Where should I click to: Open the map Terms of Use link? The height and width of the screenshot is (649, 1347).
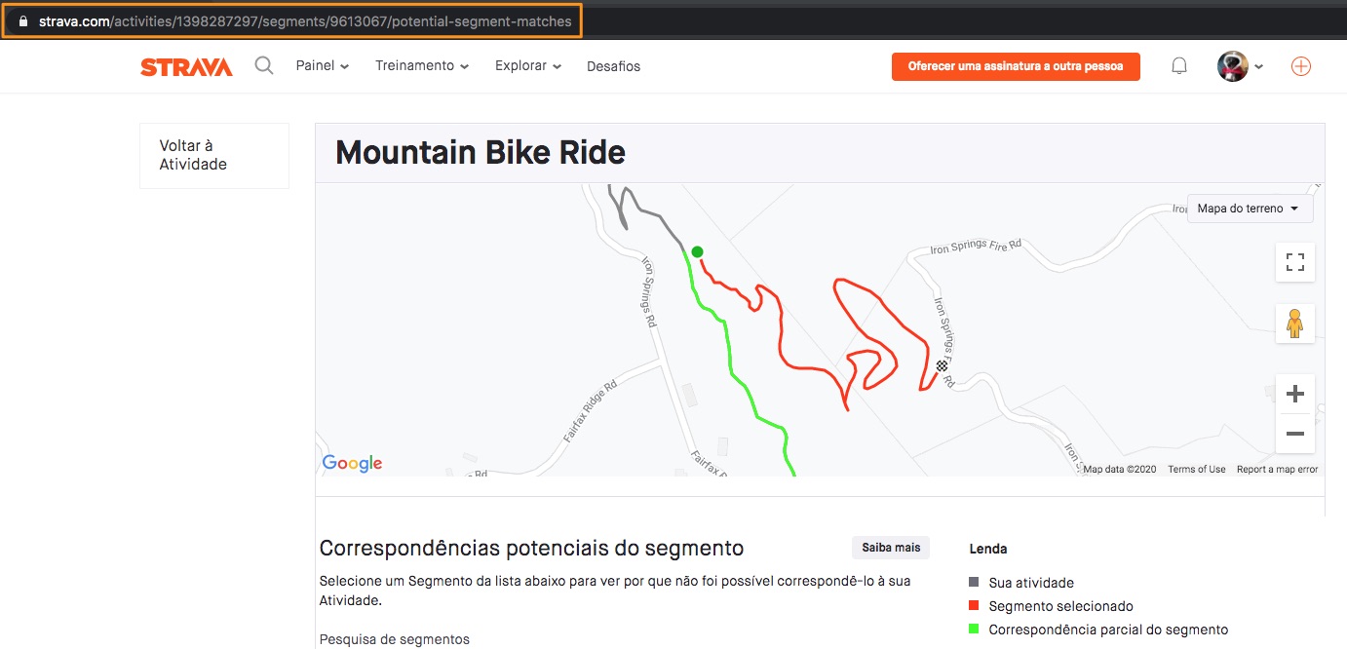pyautogui.click(x=1197, y=470)
